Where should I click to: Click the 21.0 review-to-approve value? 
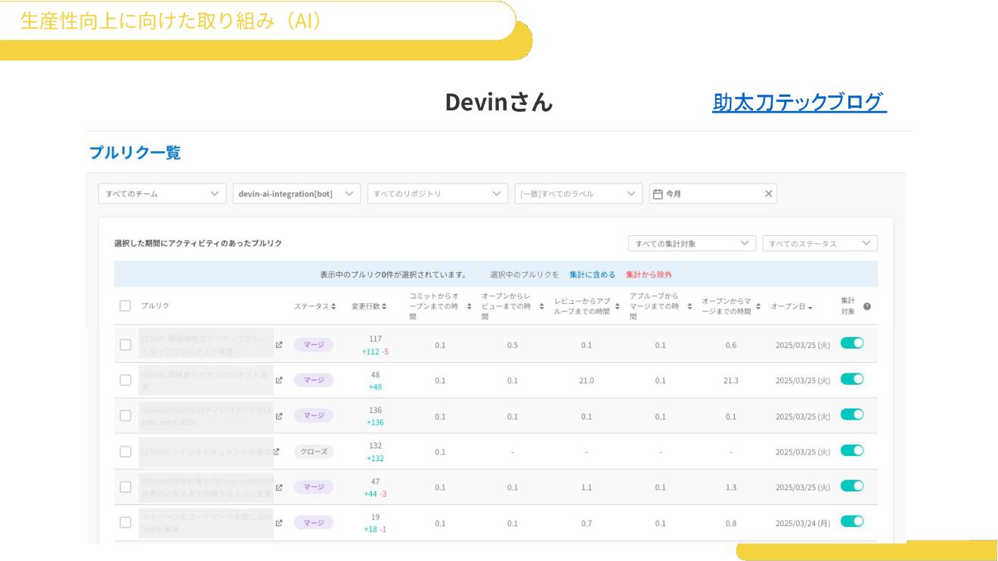click(586, 380)
